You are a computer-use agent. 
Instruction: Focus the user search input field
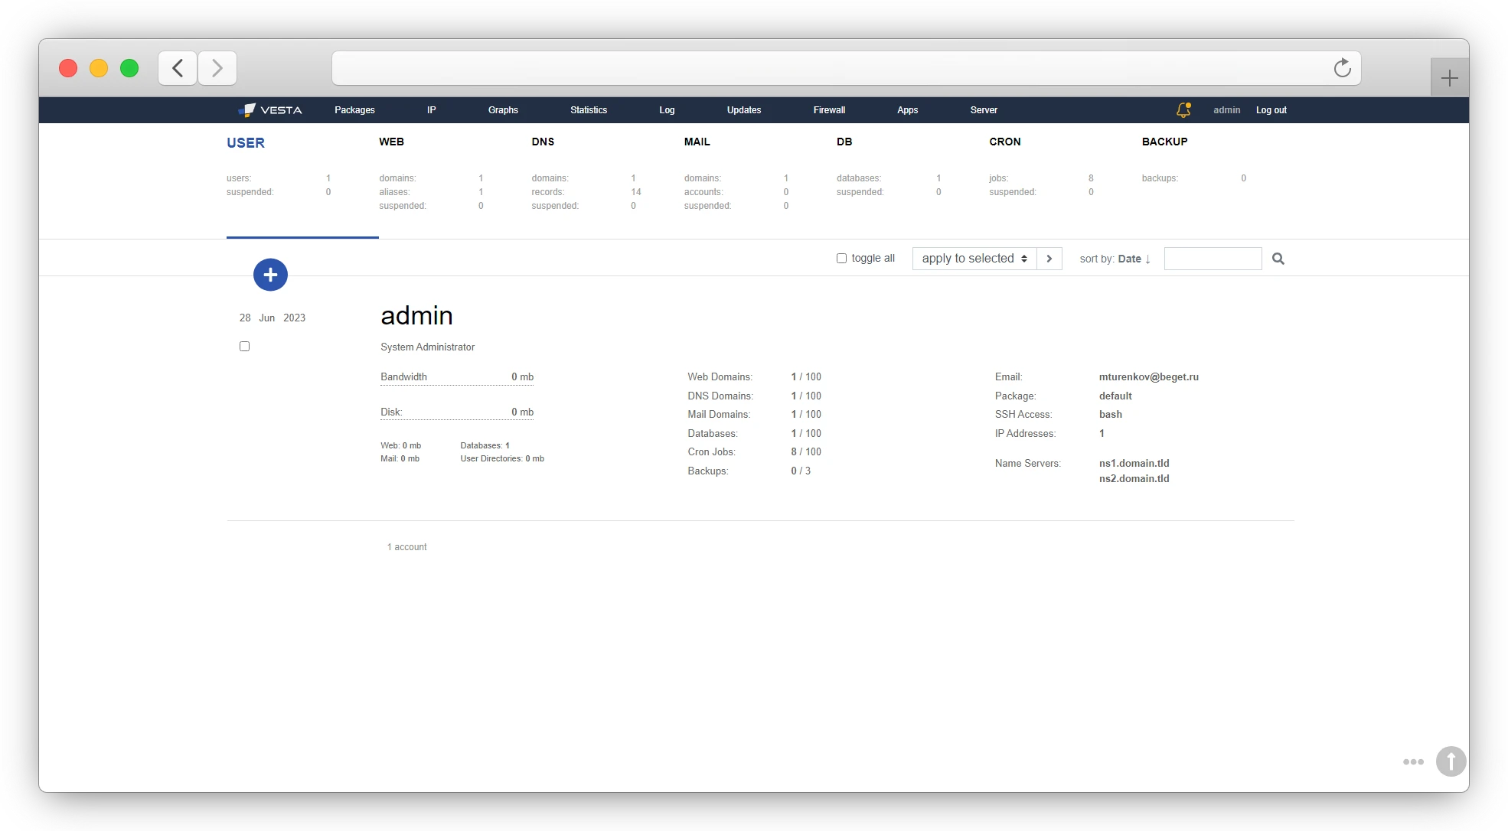click(x=1213, y=259)
